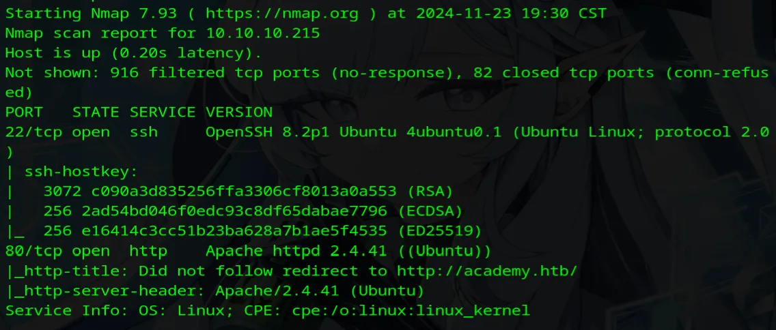Click the 80/tcp port entry
Viewport: 776px width, 330px height.
click(x=33, y=251)
